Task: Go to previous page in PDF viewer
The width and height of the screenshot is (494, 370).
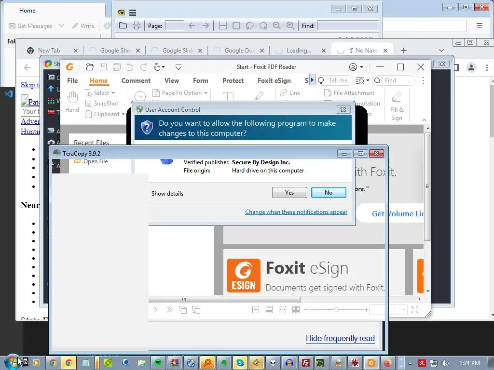Action: (x=192, y=26)
